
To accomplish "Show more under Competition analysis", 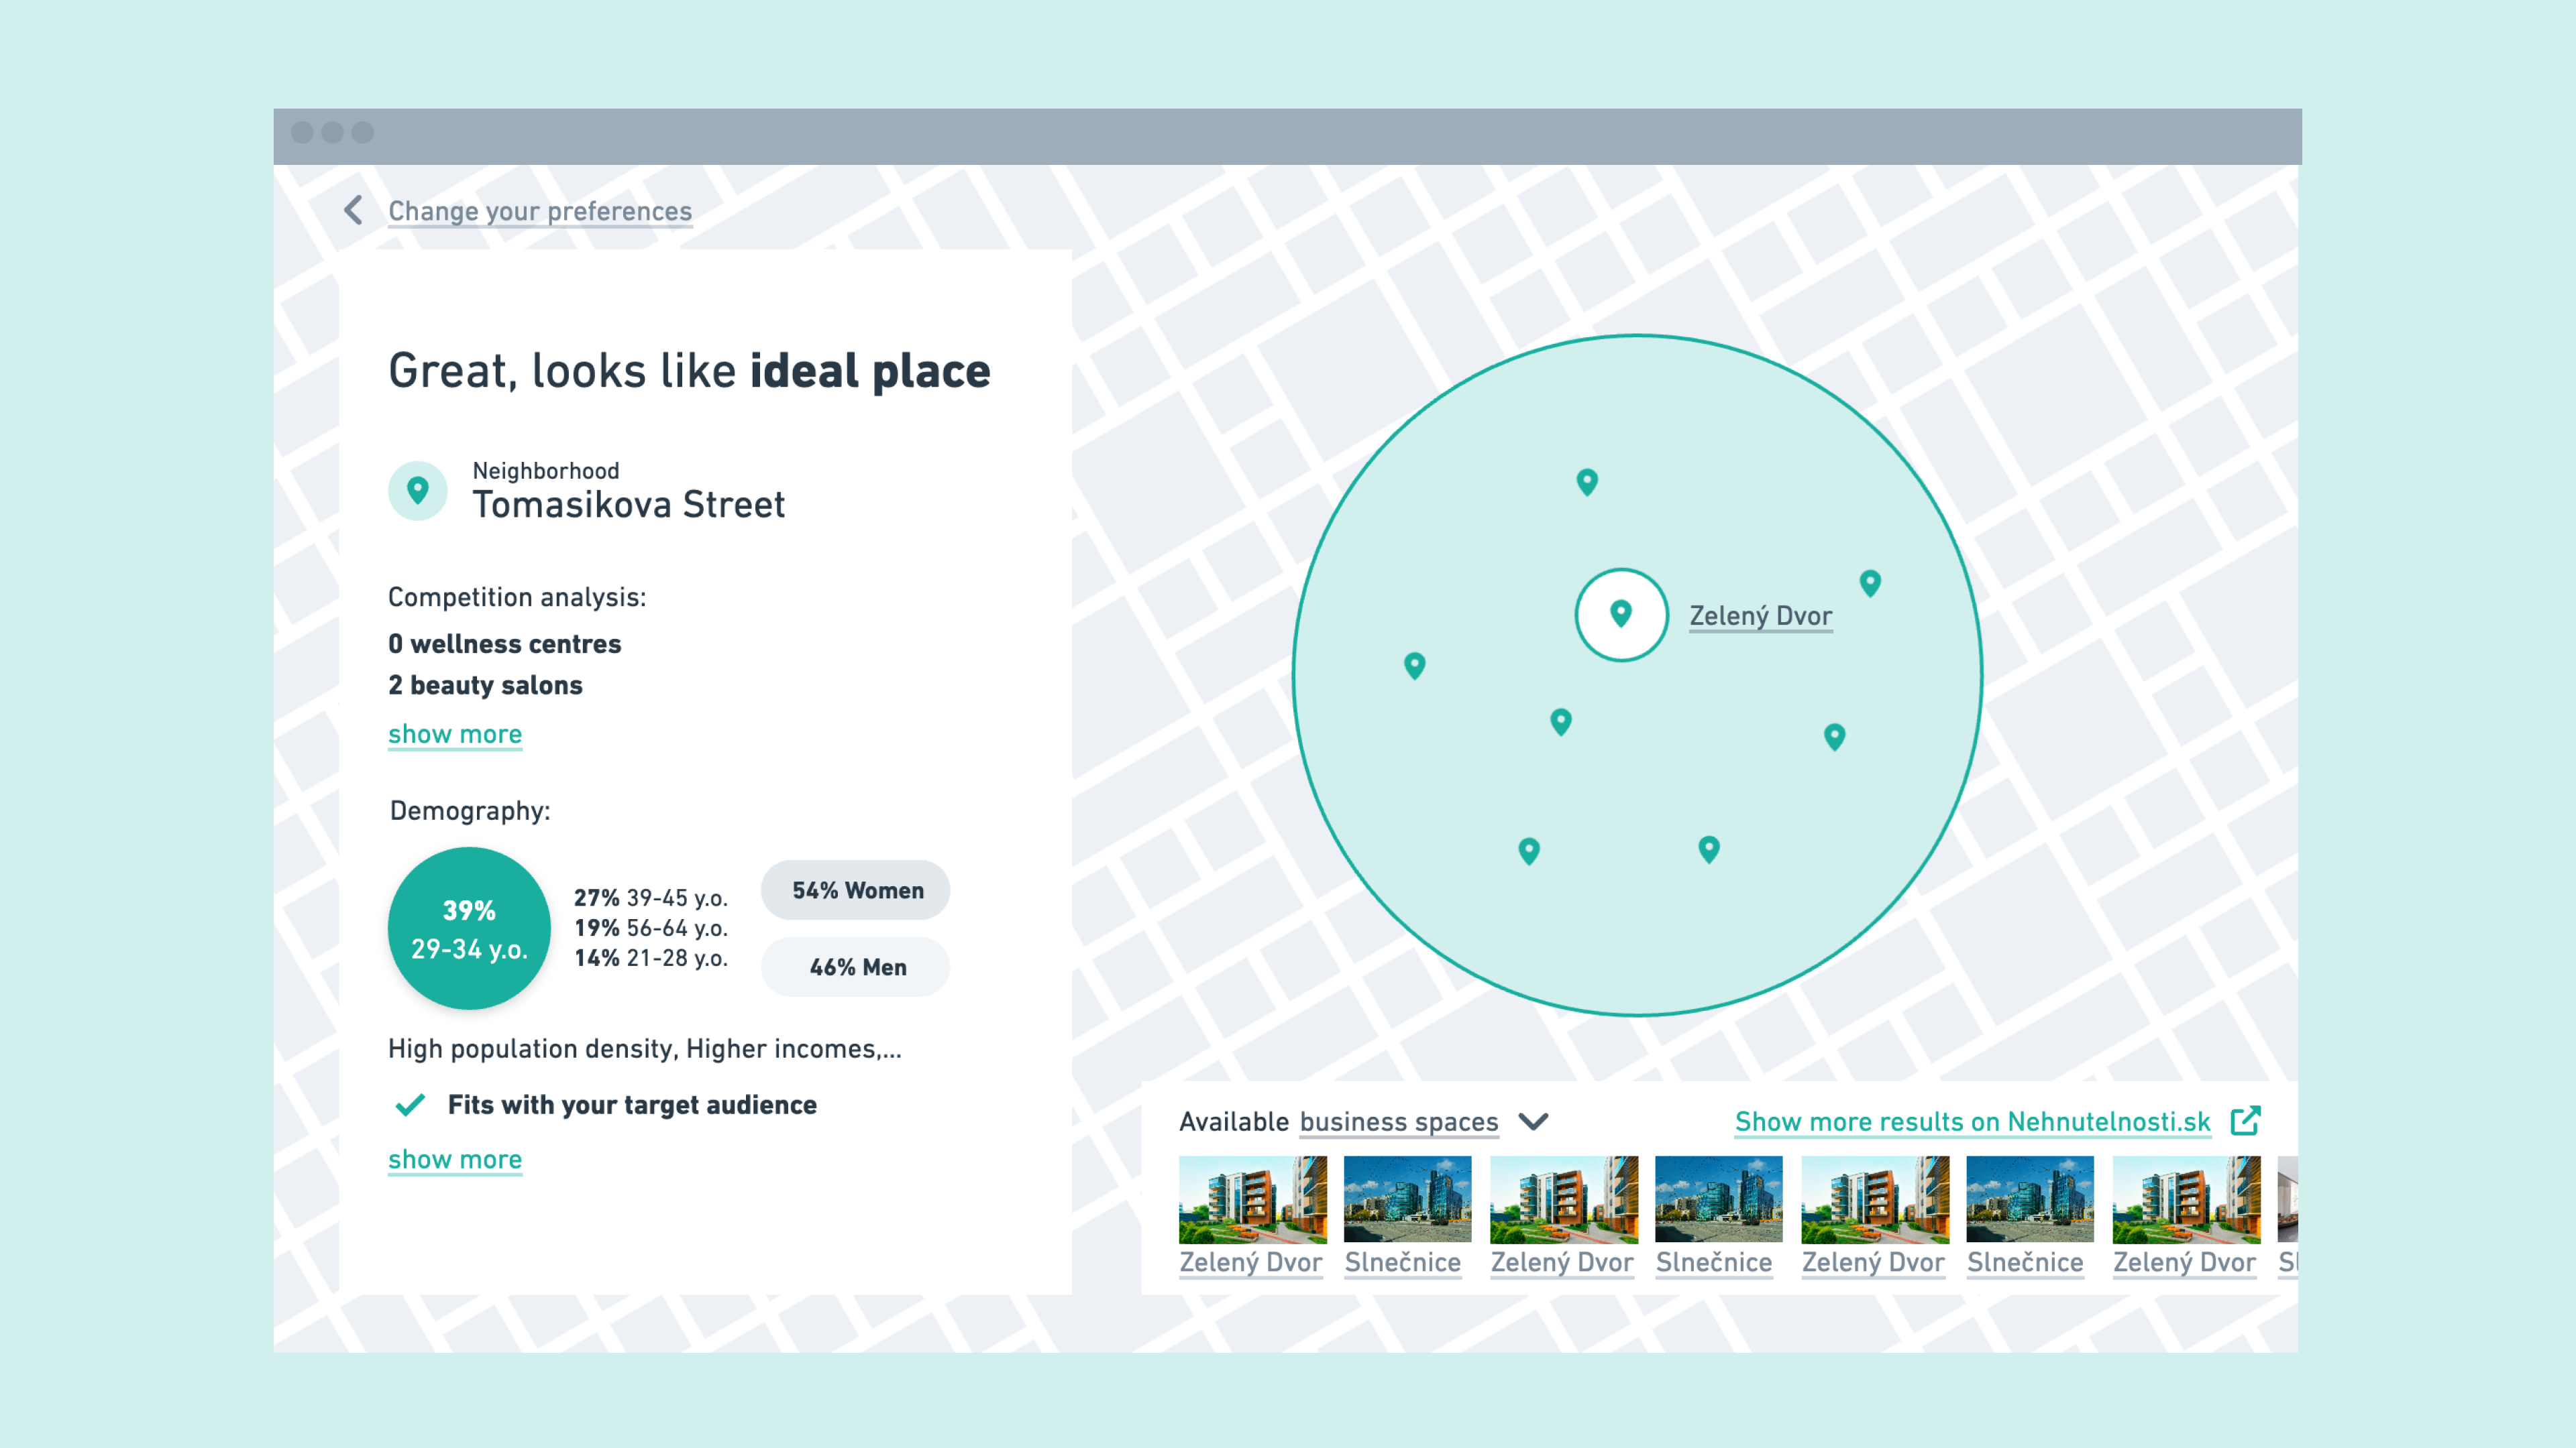I will pyautogui.click(x=455, y=733).
